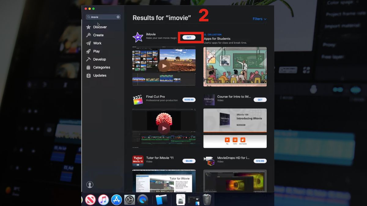The width and height of the screenshot is (367, 206).
Task: Click the imovie search field
Action: coord(103,17)
